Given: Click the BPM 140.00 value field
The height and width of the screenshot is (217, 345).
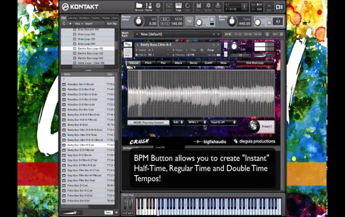Looking at the screenshot, I should [x=177, y=24].
